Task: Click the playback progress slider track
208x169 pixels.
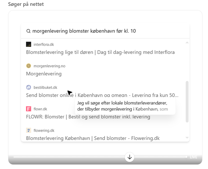Action: pos(69,157)
